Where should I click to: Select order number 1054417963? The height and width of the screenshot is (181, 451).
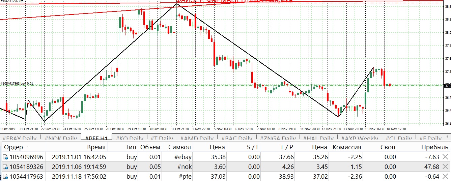[26, 176]
